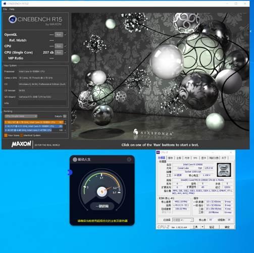Select the orange first ranking entry
254x253 pixels.
tap(34, 122)
